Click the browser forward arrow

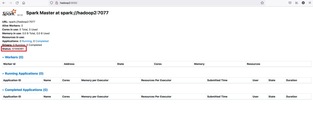(11, 3)
